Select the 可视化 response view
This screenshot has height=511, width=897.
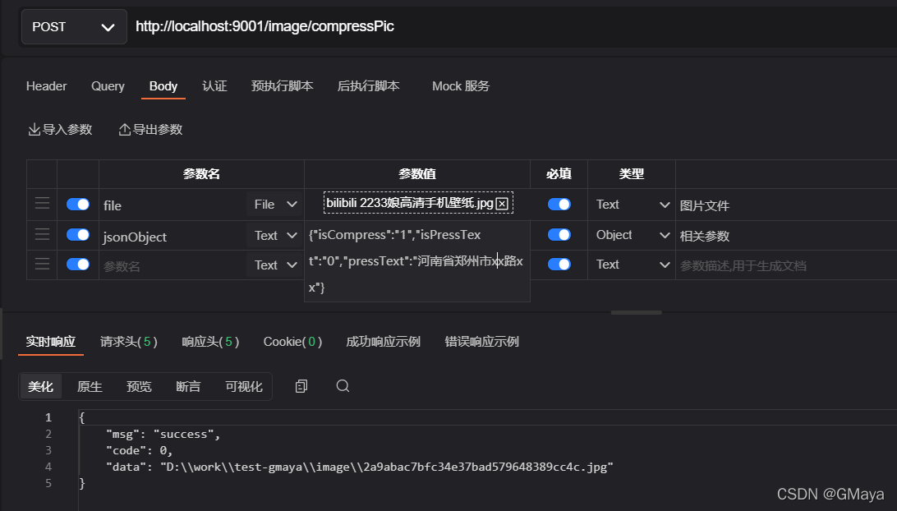click(244, 387)
